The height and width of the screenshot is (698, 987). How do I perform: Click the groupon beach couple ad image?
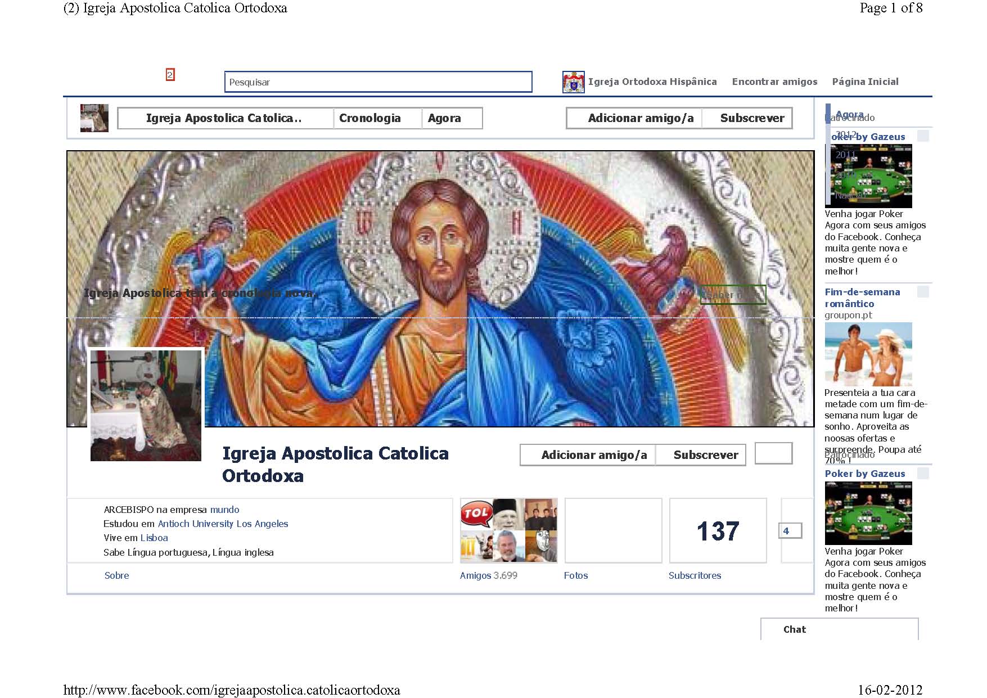[x=868, y=353]
